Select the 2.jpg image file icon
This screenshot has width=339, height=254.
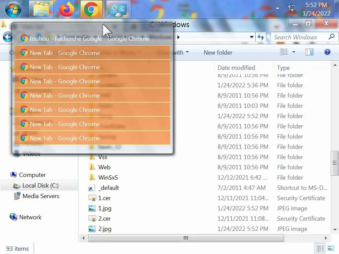(x=92, y=229)
